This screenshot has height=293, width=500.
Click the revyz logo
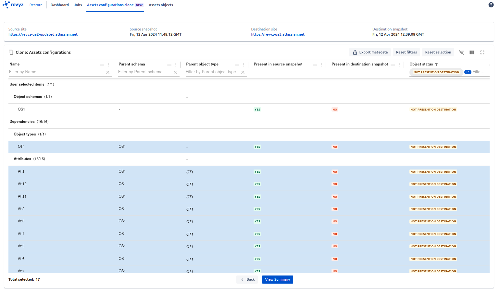[x=13, y=5]
